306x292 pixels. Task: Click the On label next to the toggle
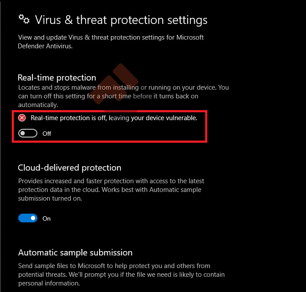(47, 218)
